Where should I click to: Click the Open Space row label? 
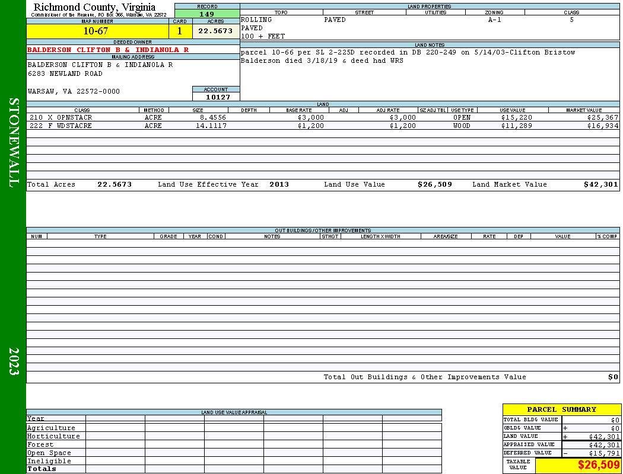49,453
